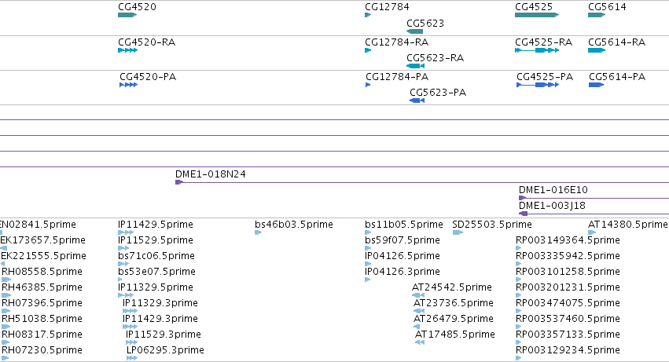Click the CG4520 gene arrow glyph
The width and height of the screenshot is (669, 362).
point(127,15)
